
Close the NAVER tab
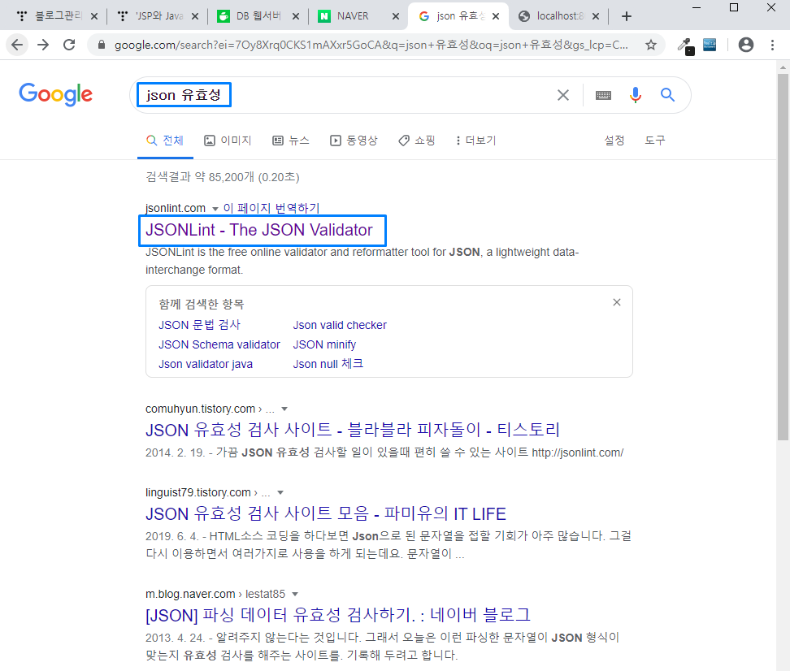(x=396, y=16)
